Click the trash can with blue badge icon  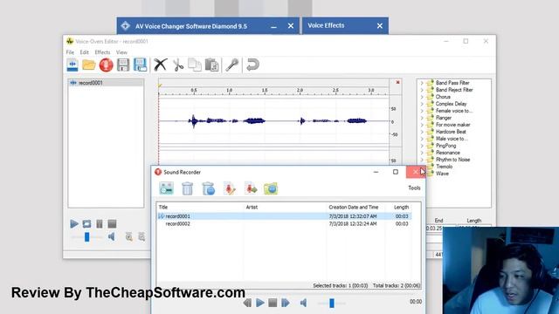point(208,188)
